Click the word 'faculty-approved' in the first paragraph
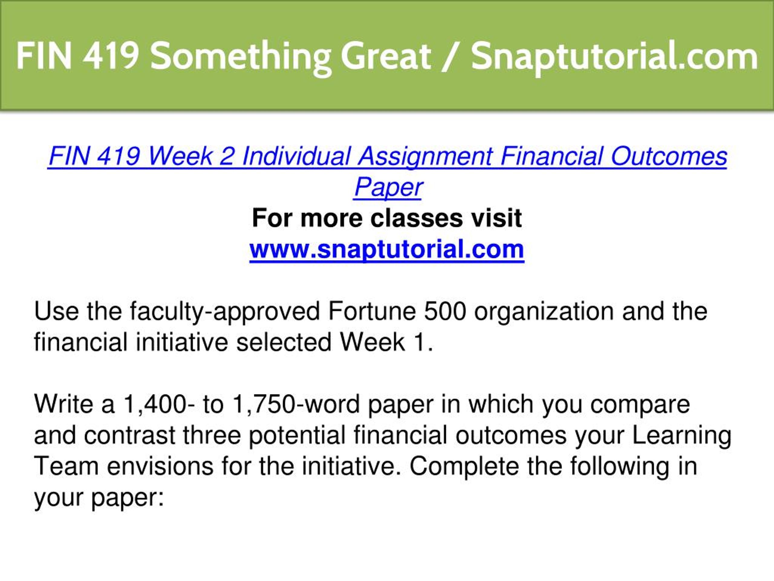This screenshot has width=774, height=581. coord(225,312)
